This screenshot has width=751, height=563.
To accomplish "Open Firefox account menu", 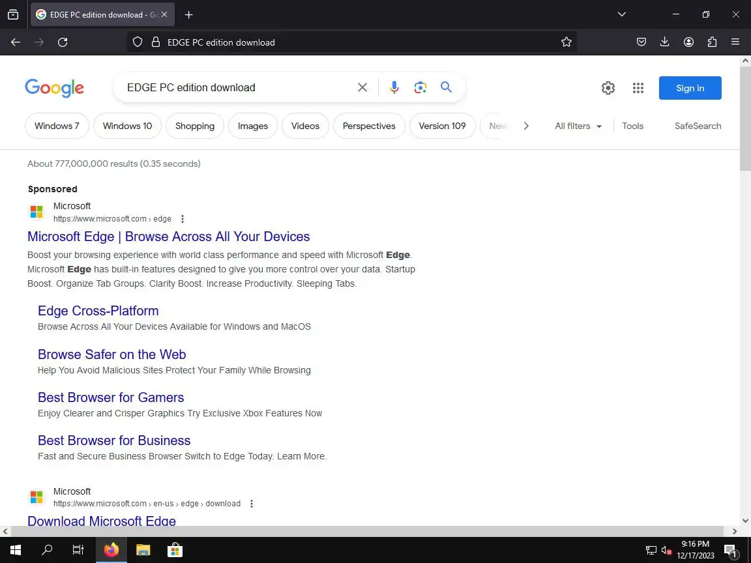I will pos(688,42).
